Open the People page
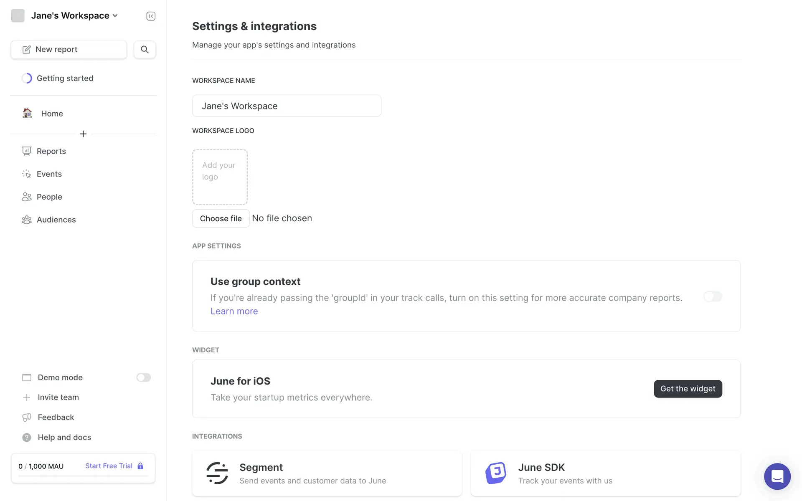 click(x=49, y=197)
